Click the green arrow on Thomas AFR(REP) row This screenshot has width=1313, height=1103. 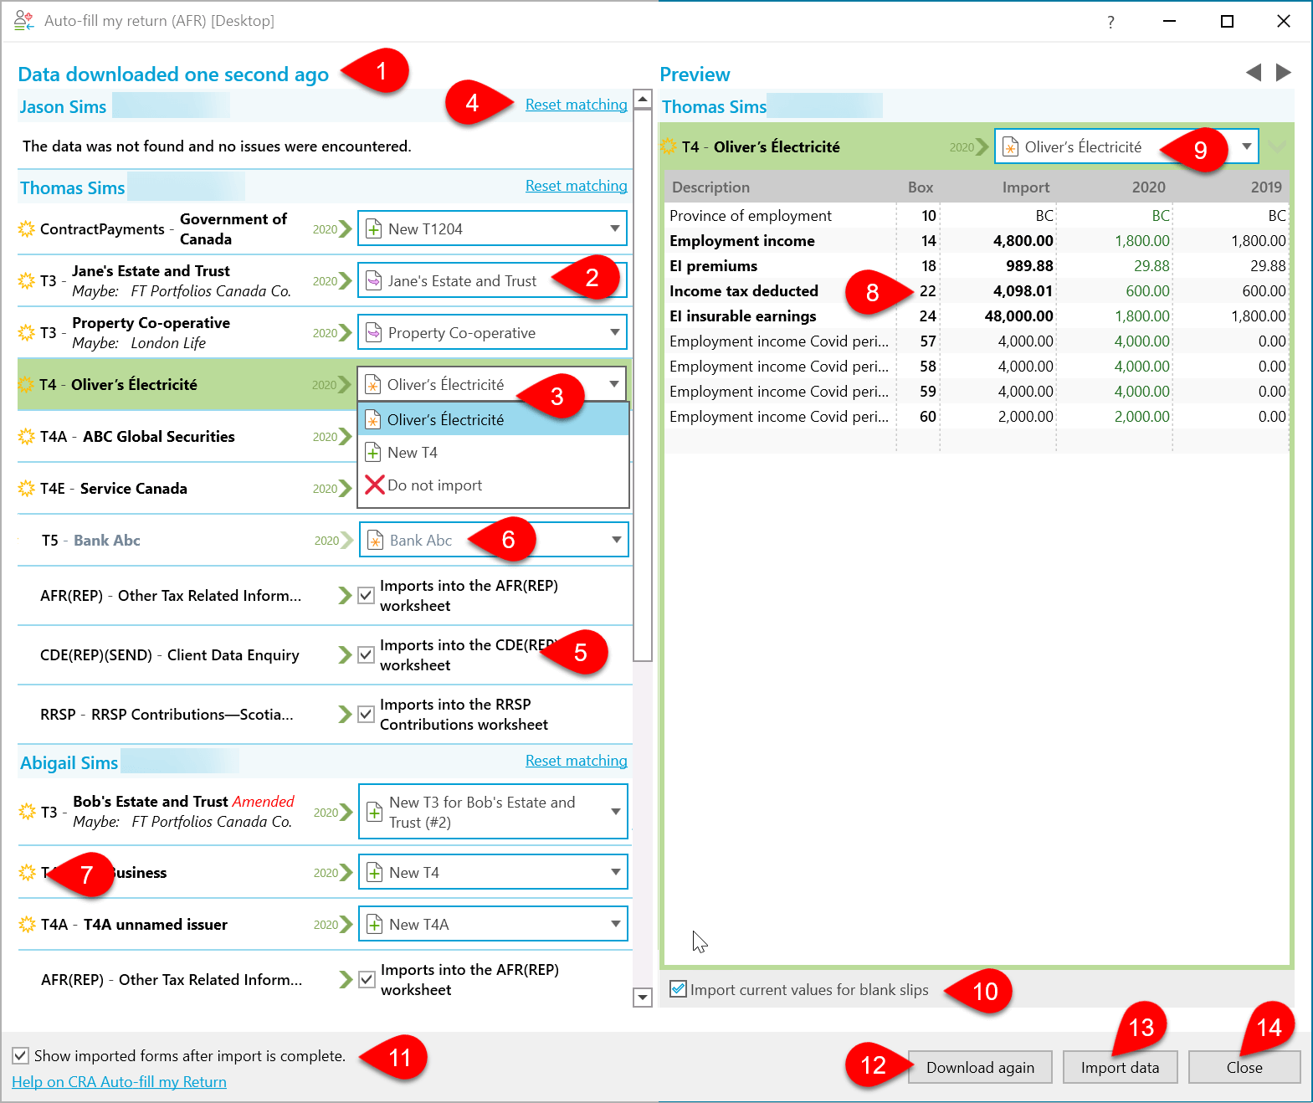[x=346, y=595]
